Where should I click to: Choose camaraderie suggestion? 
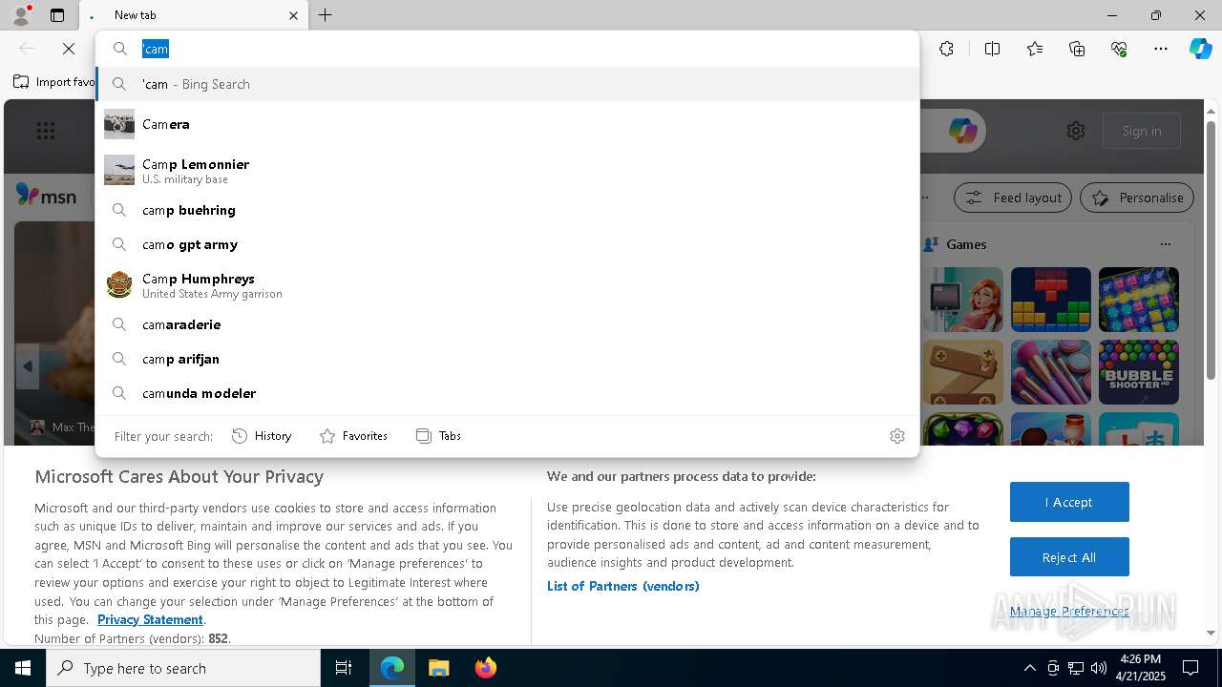[x=507, y=324]
